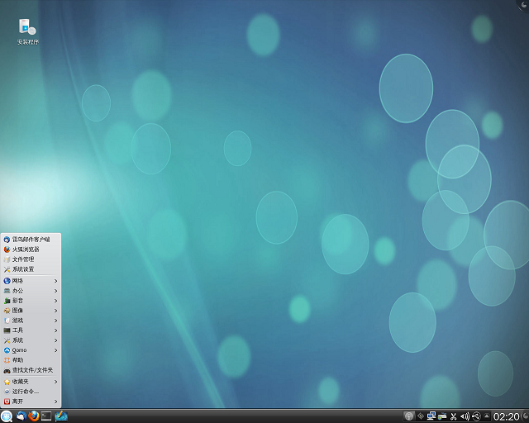
Task: Open the USB device notifier icon
Action: click(x=476, y=416)
